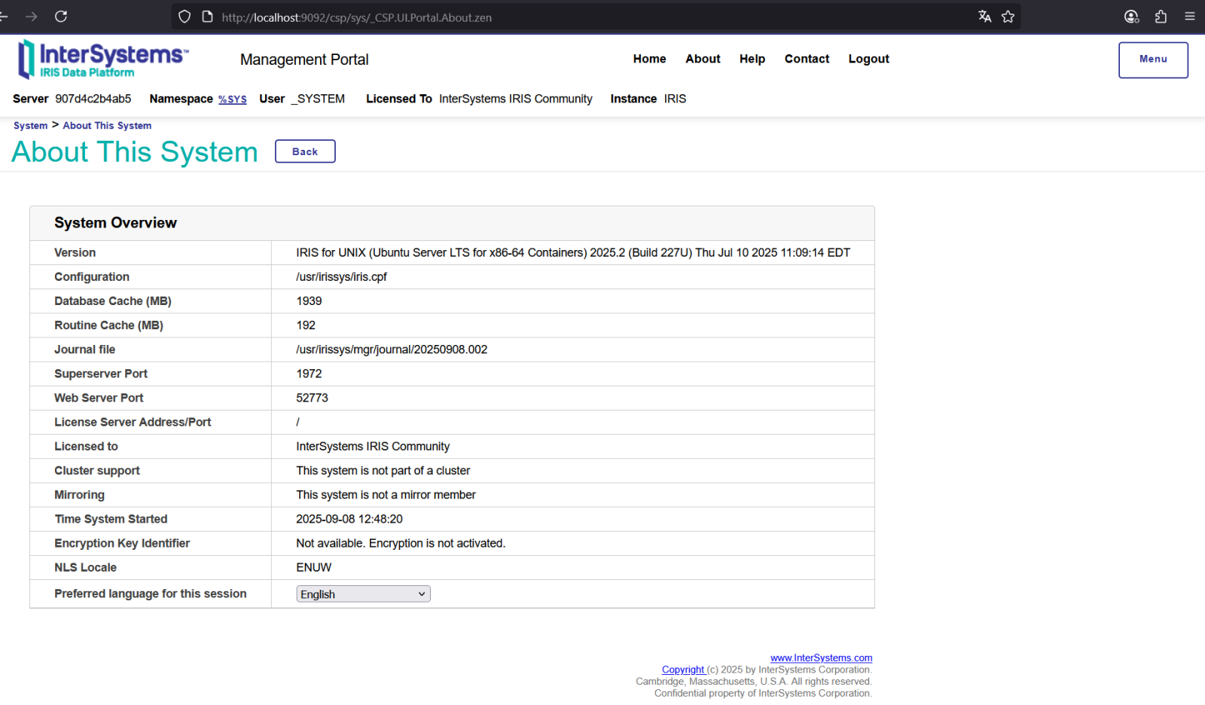The height and width of the screenshot is (705, 1205).
Task: Open the browser hamburger application menu
Action: point(1190,17)
